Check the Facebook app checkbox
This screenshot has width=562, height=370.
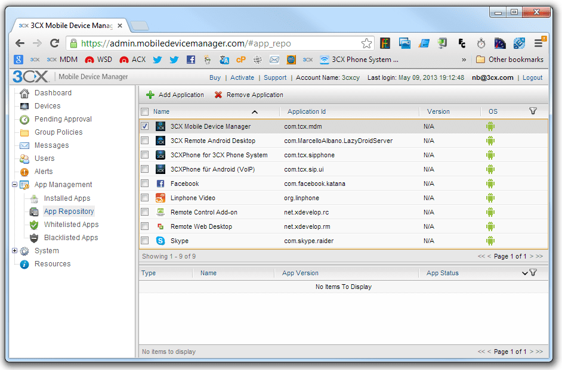tap(145, 183)
